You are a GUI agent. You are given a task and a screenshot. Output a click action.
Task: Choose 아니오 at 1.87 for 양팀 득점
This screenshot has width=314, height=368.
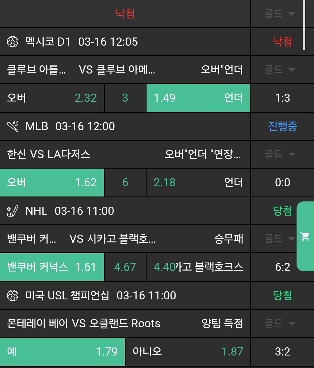(x=188, y=352)
